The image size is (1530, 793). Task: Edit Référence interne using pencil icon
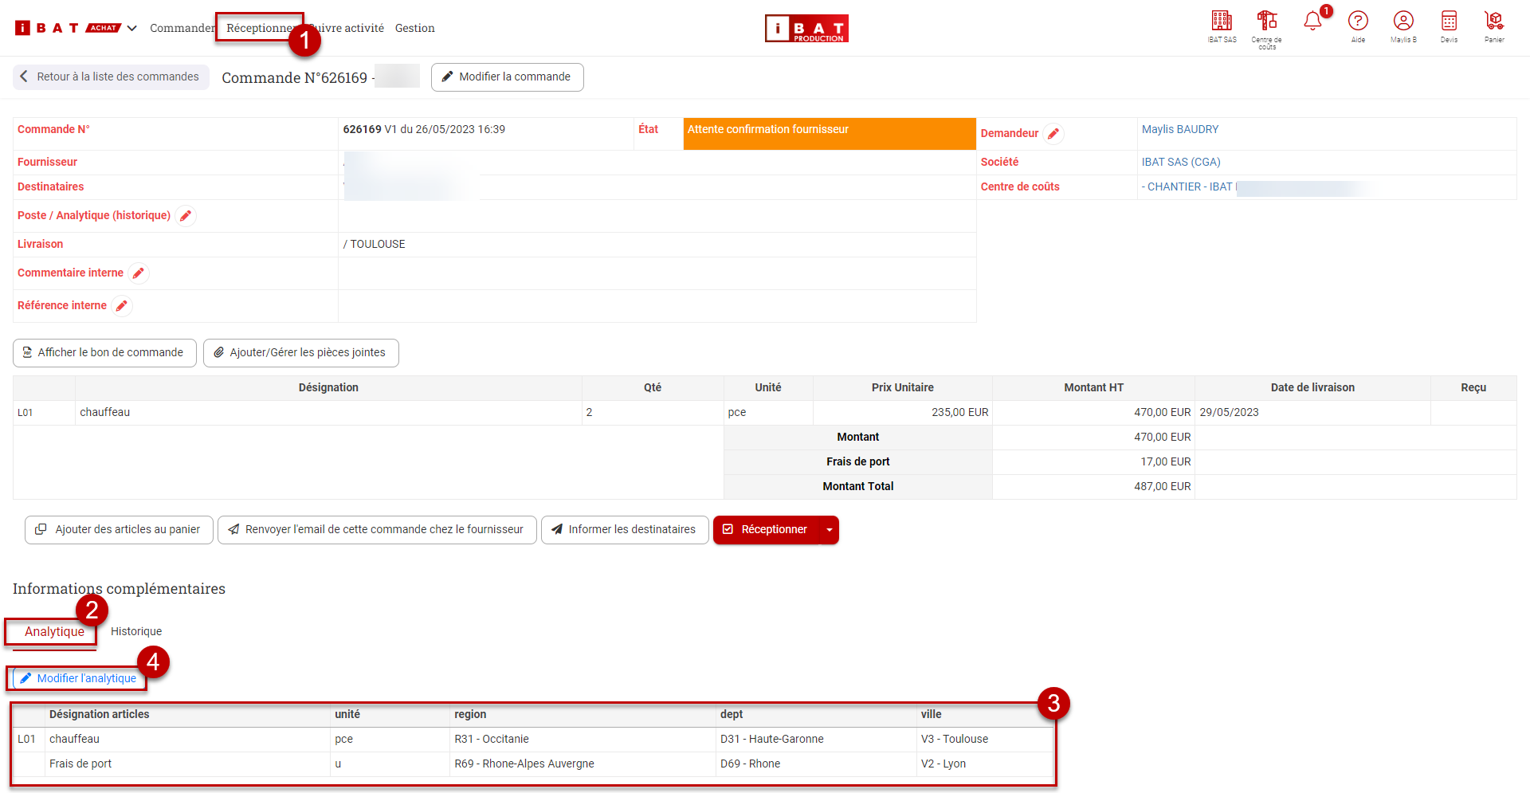(122, 306)
